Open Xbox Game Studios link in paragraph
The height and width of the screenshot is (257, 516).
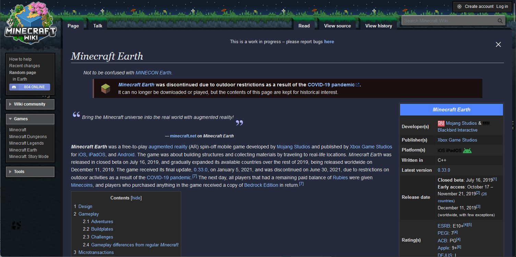pos(371,147)
